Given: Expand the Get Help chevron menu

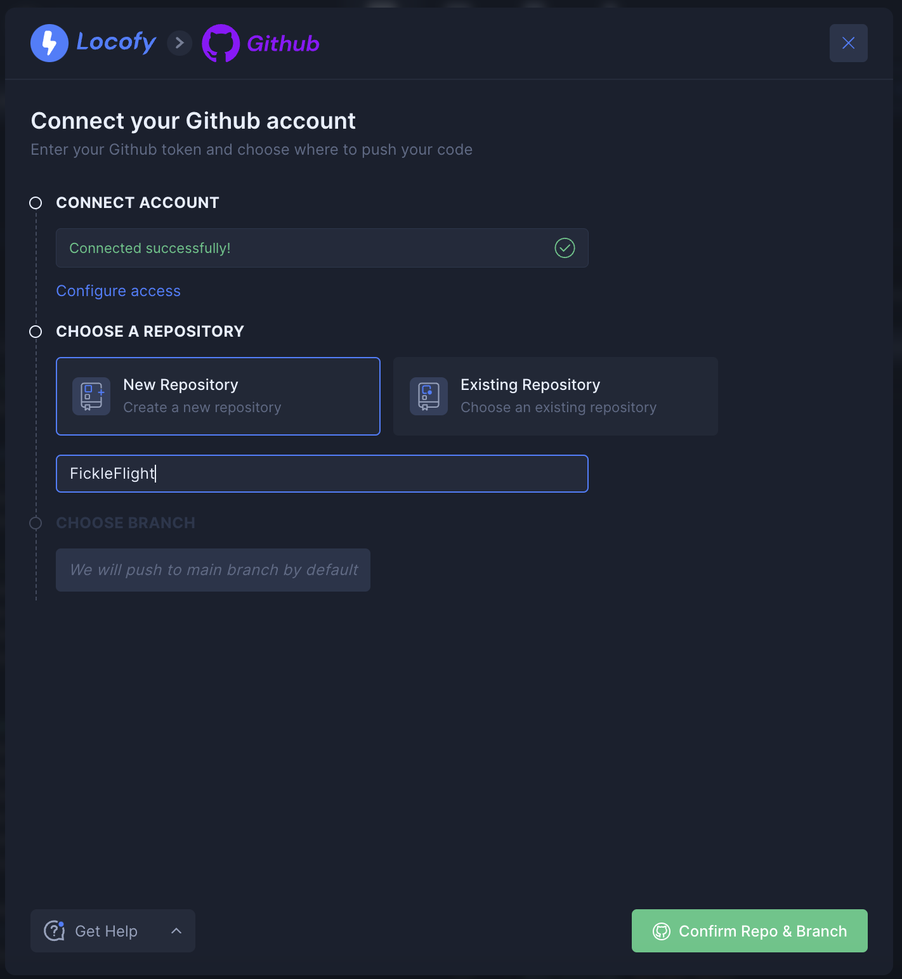Looking at the screenshot, I should (x=176, y=931).
